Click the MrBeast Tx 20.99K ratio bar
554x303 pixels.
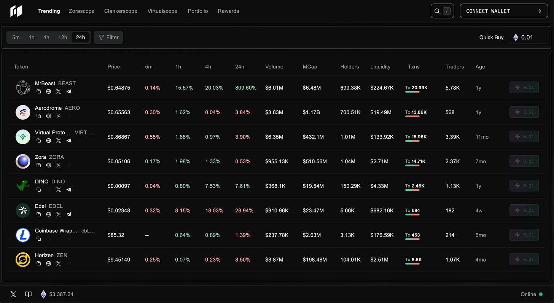pos(412,92)
